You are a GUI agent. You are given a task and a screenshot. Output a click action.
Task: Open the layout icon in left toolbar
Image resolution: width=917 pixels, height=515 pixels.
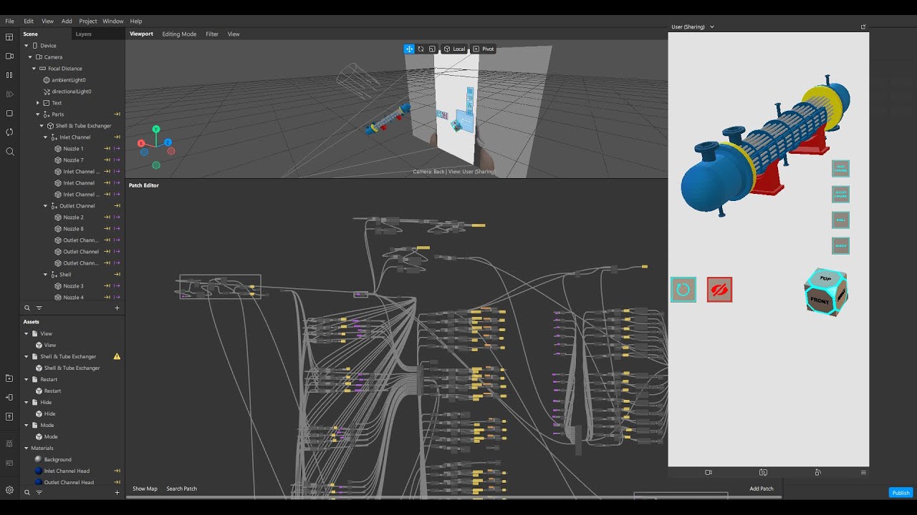point(9,37)
